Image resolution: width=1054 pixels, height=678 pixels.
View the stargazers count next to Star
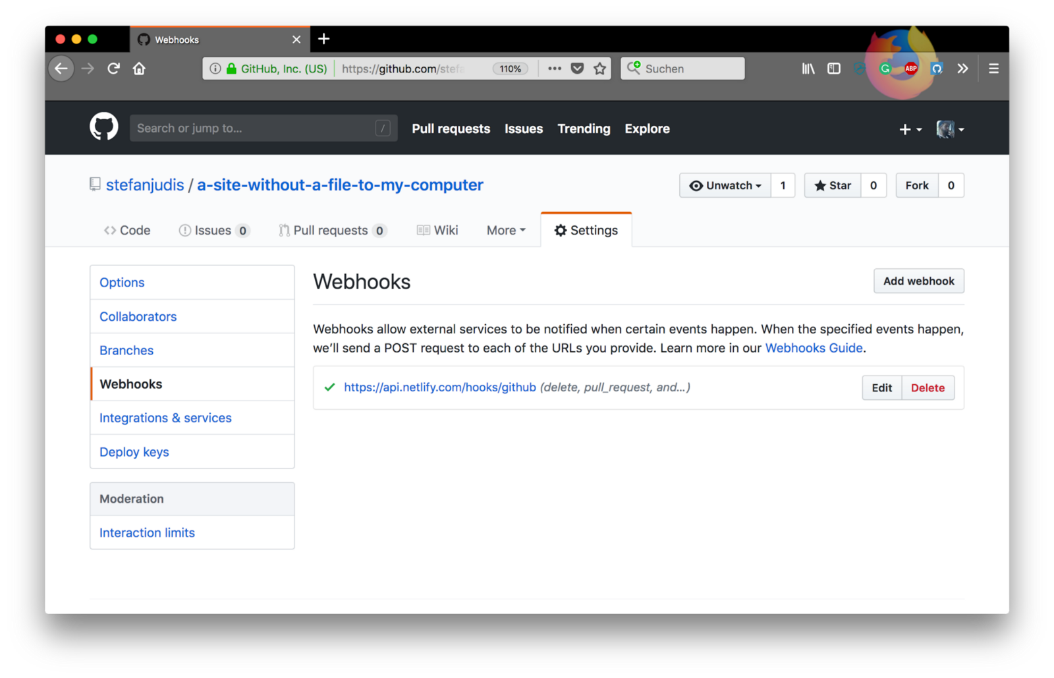coord(874,186)
